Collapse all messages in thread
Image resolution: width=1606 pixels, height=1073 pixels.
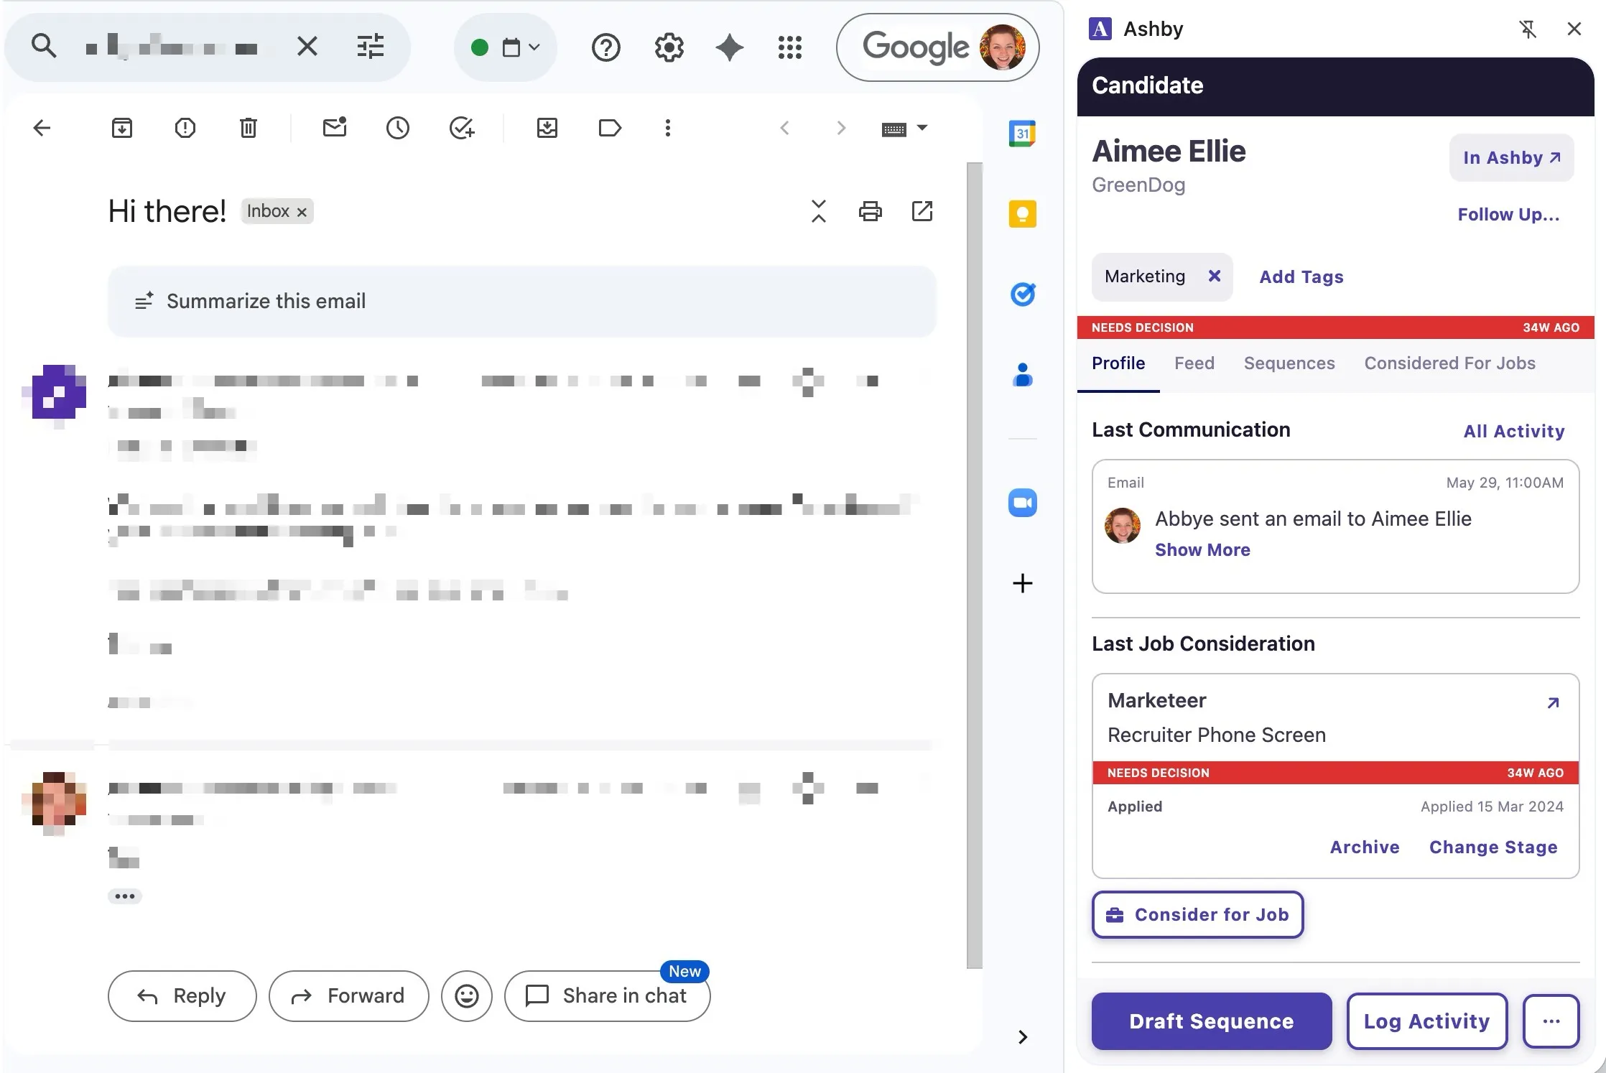(819, 211)
